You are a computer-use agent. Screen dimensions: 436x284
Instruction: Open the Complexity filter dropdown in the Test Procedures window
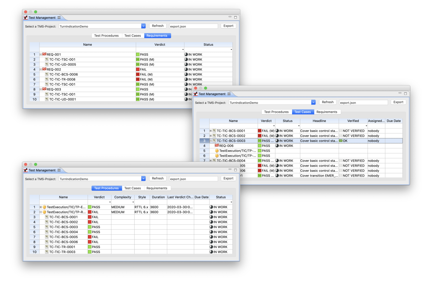pos(133,202)
